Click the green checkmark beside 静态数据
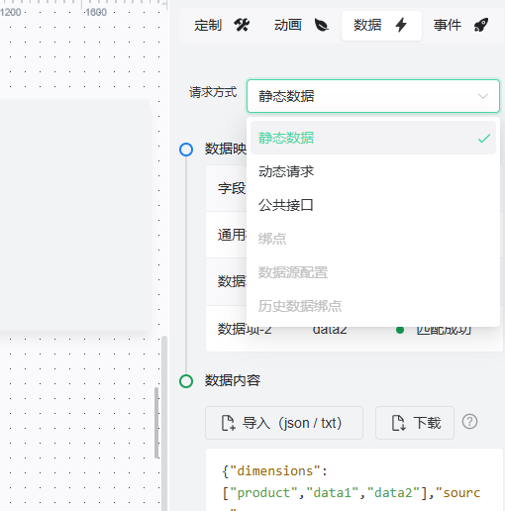 (x=484, y=139)
